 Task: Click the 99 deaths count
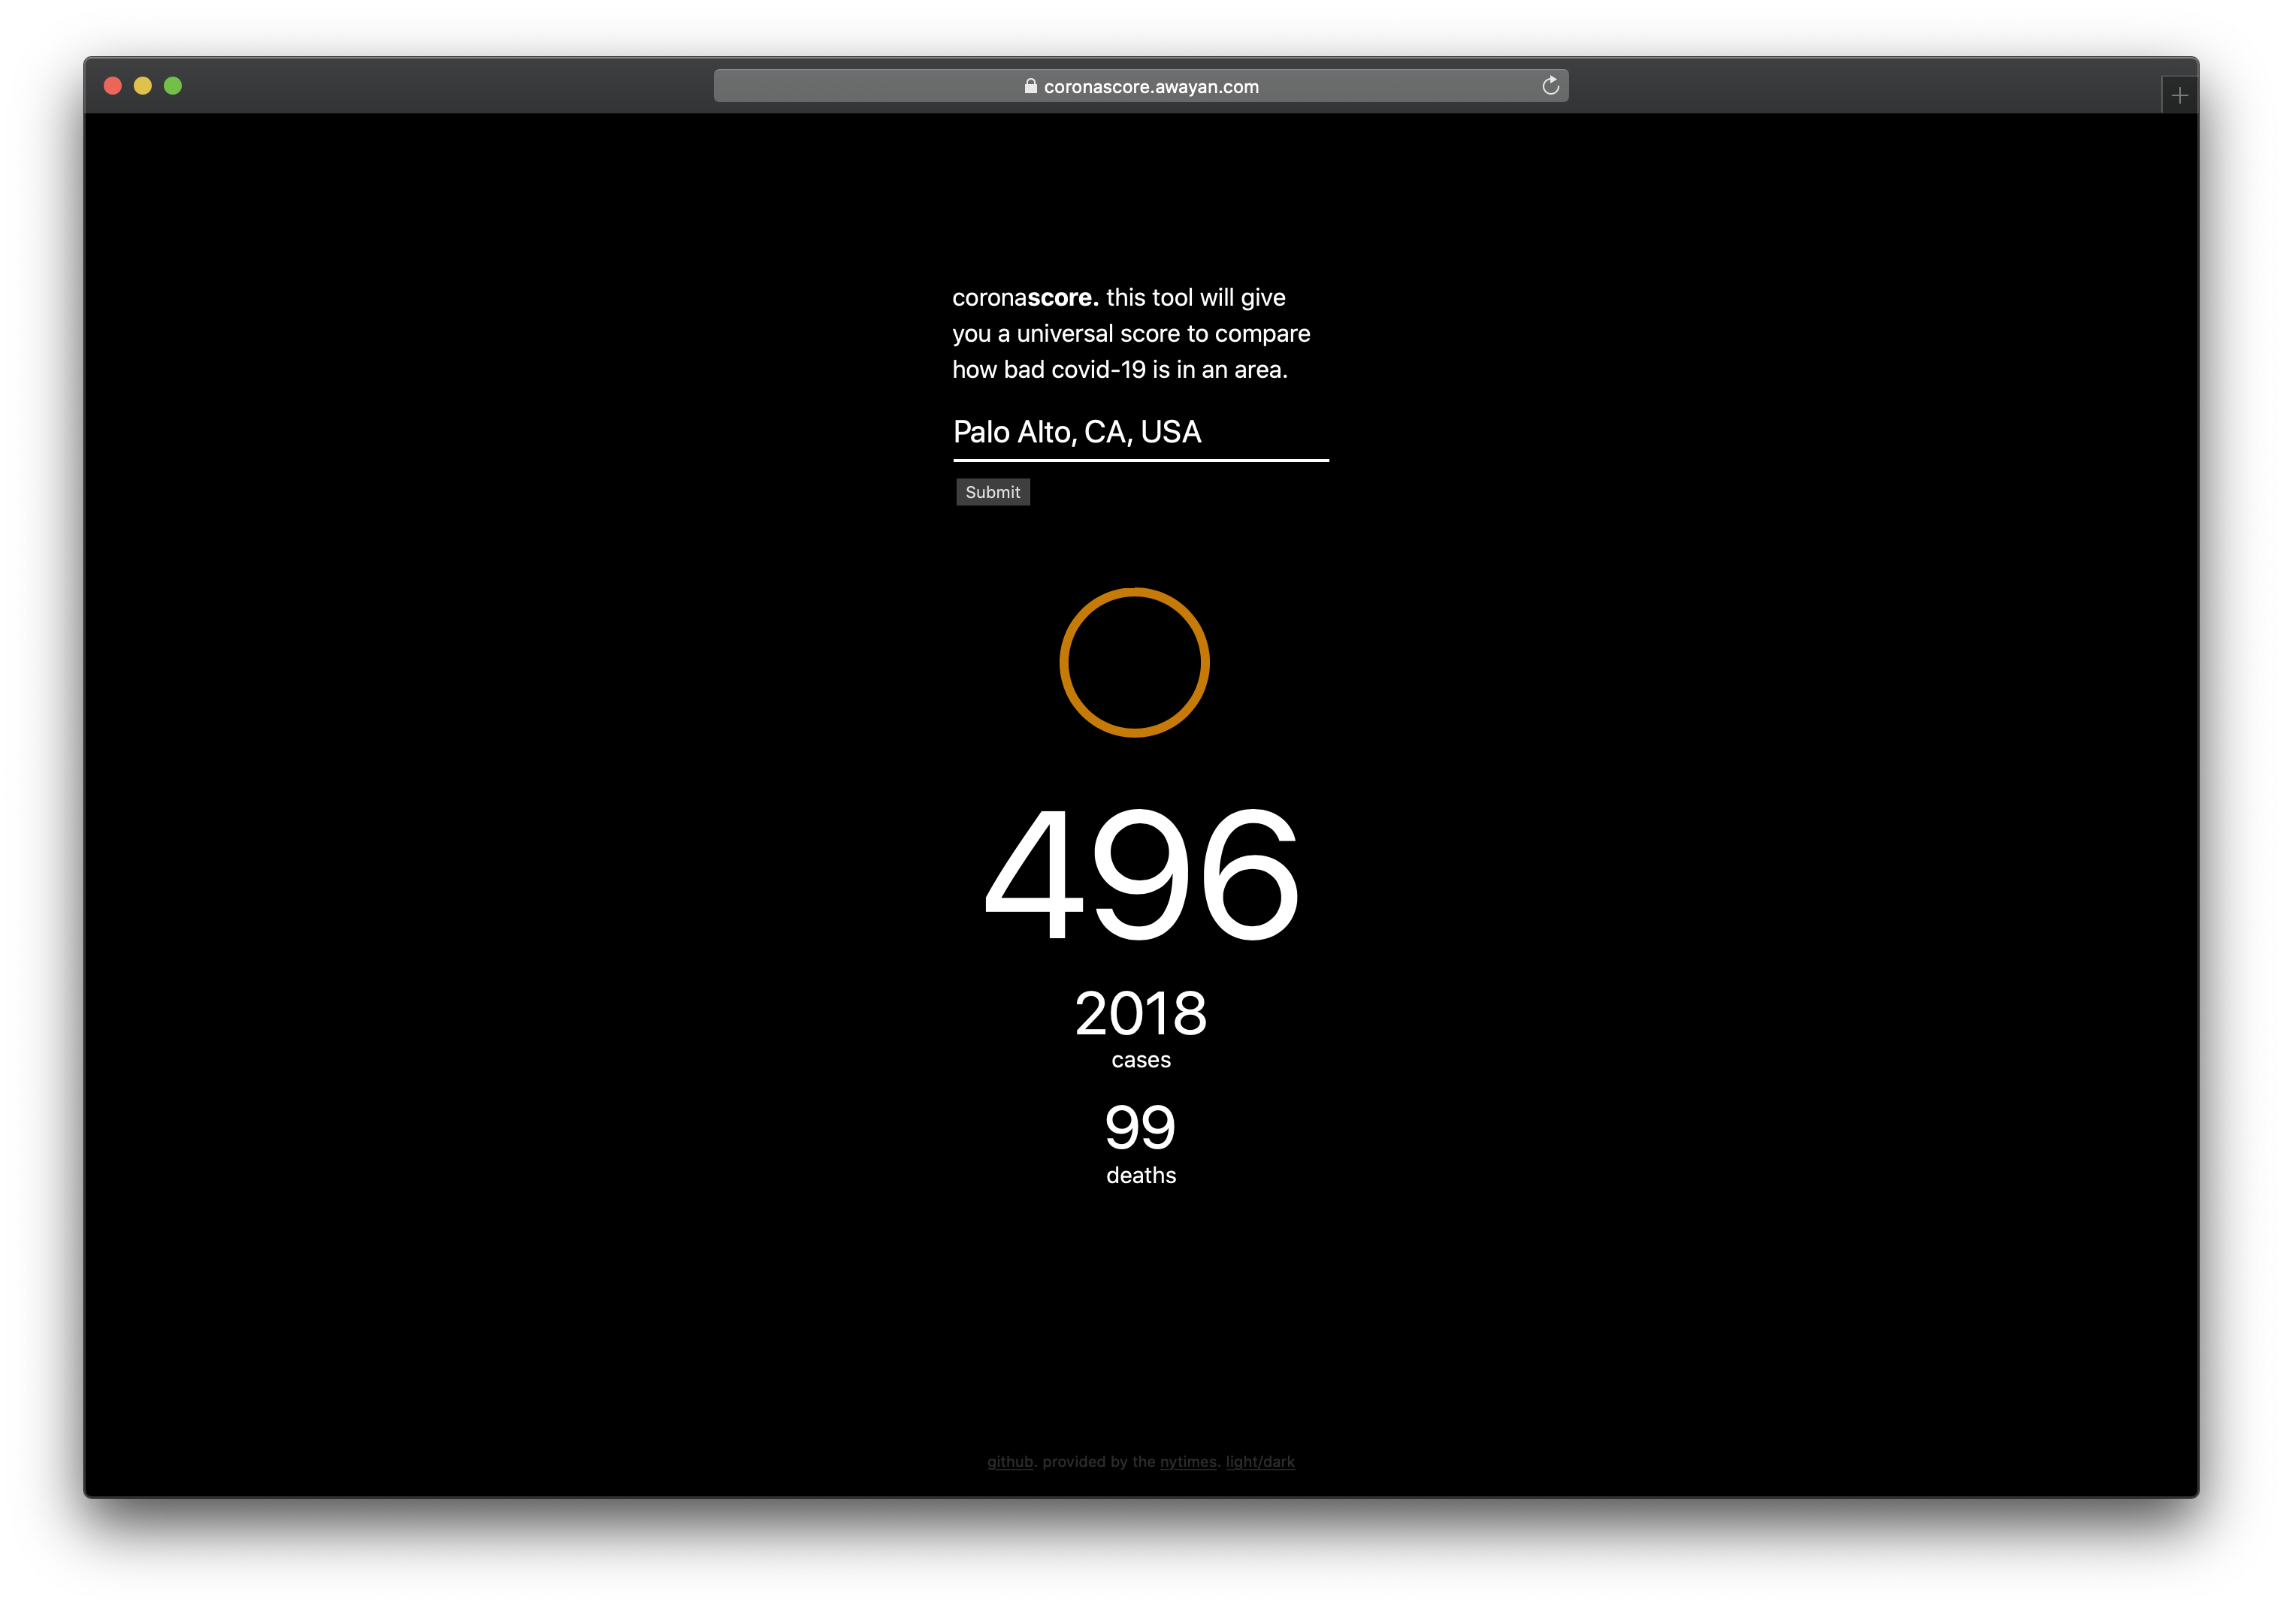pos(1141,1128)
